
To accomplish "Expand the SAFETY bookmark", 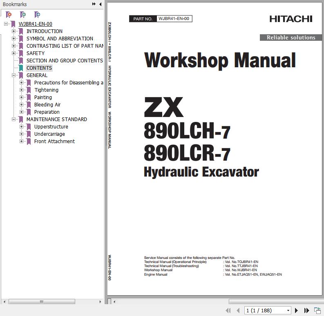I will click(x=13, y=53).
